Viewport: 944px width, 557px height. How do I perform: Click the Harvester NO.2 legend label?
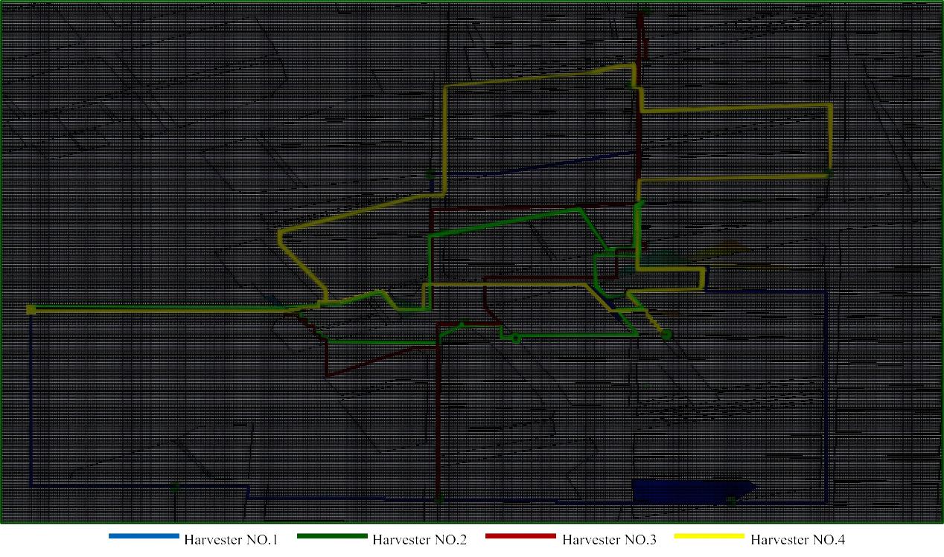(419, 540)
